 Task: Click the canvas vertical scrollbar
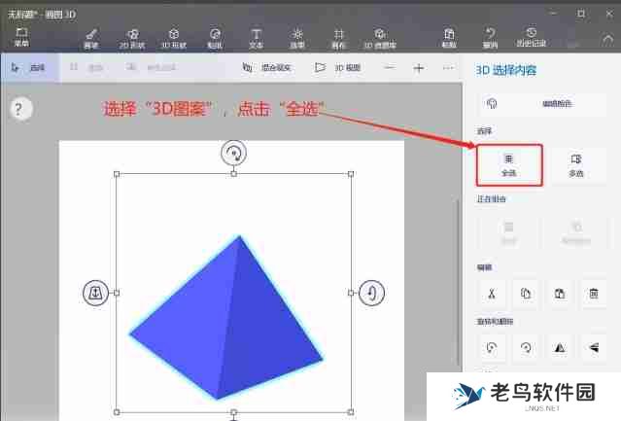(x=459, y=281)
